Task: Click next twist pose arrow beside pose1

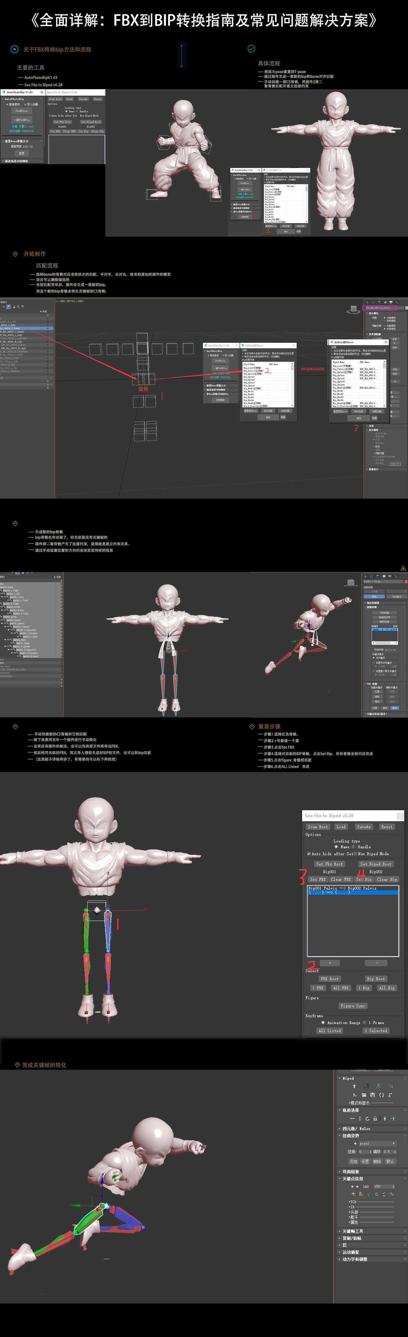Action: [355, 1143]
